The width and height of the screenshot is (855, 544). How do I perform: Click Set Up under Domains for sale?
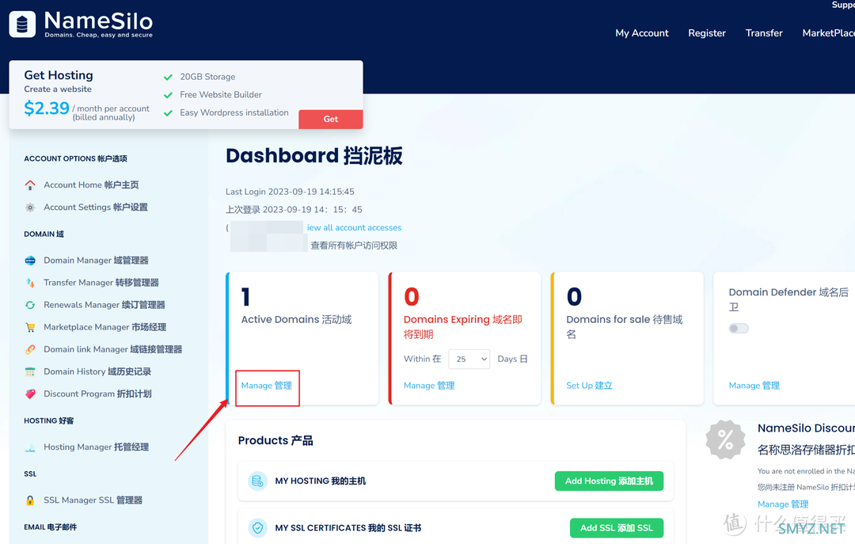point(589,386)
